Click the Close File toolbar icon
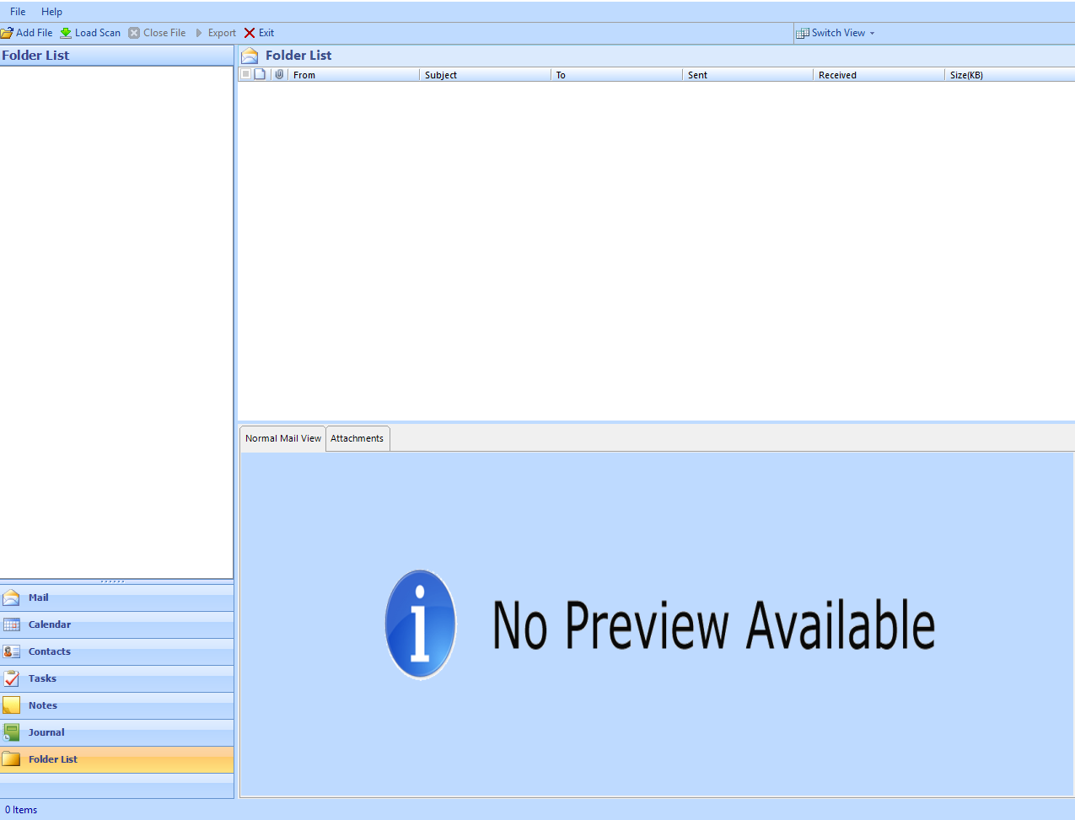The image size is (1075, 820). [x=134, y=33]
